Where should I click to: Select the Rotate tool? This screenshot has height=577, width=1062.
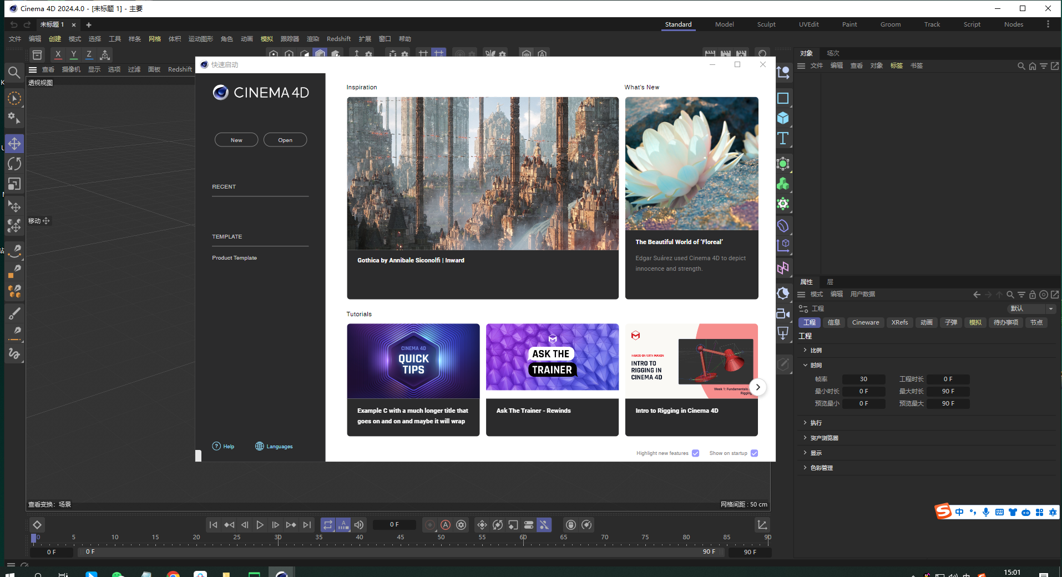[x=14, y=164]
